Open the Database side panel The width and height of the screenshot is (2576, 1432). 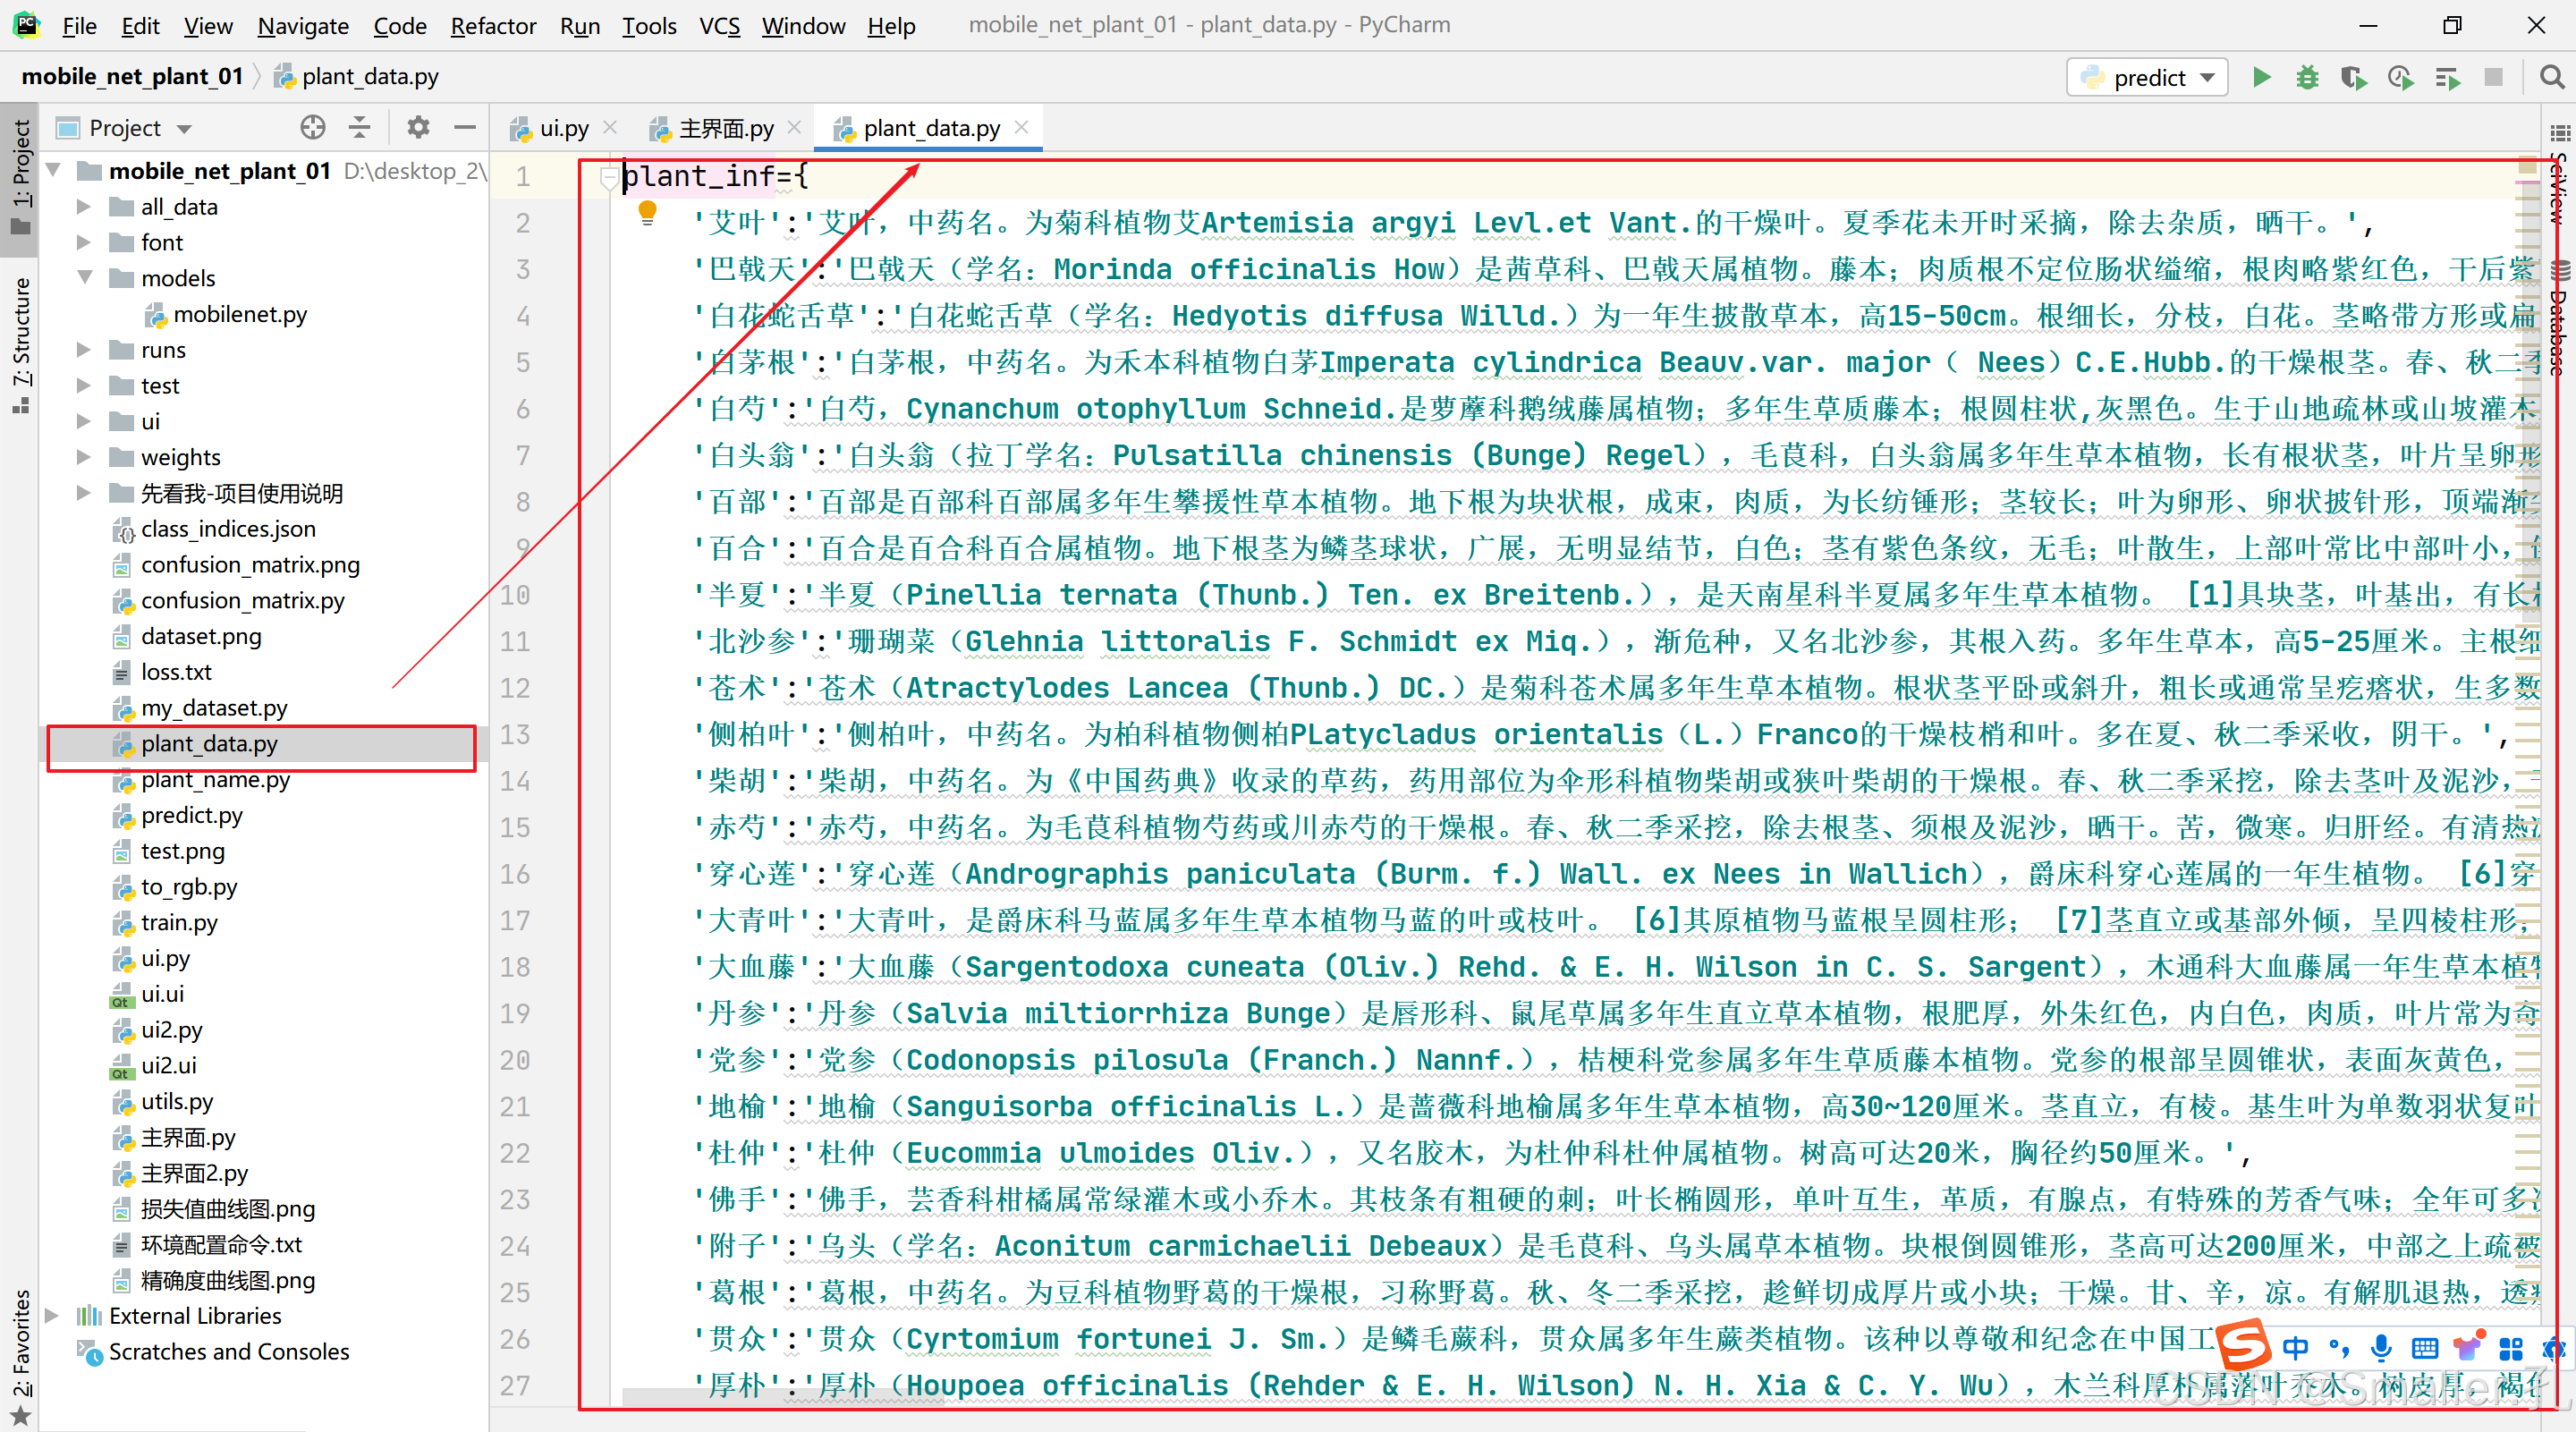click(2559, 320)
